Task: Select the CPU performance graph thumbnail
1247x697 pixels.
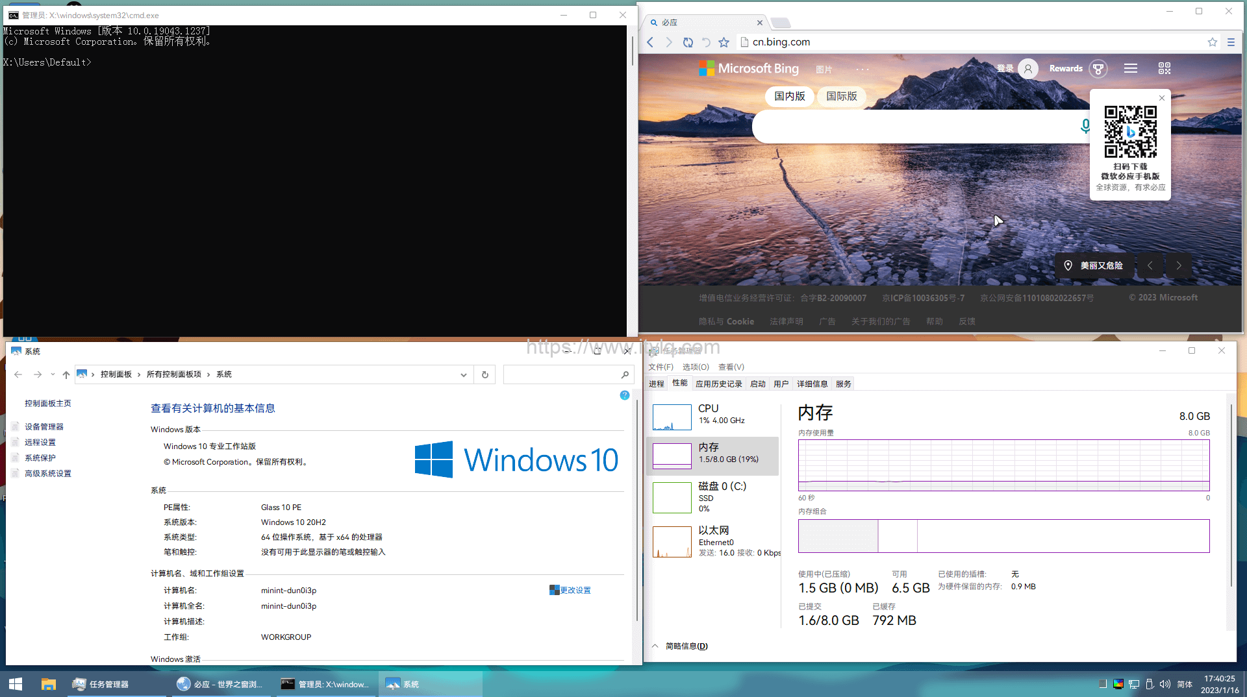Action: (x=672, y=417)
